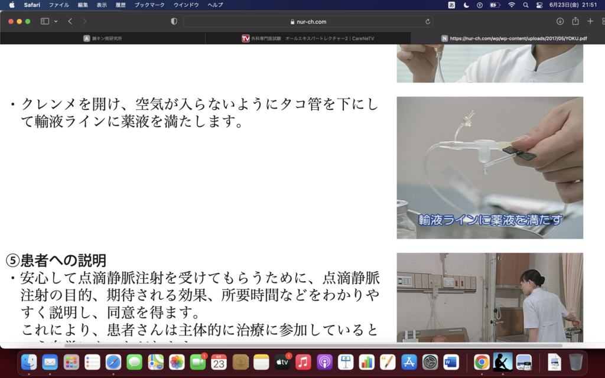Open Spotlight search from menu bar
This screenshot has height=378, width=605.
525,6
